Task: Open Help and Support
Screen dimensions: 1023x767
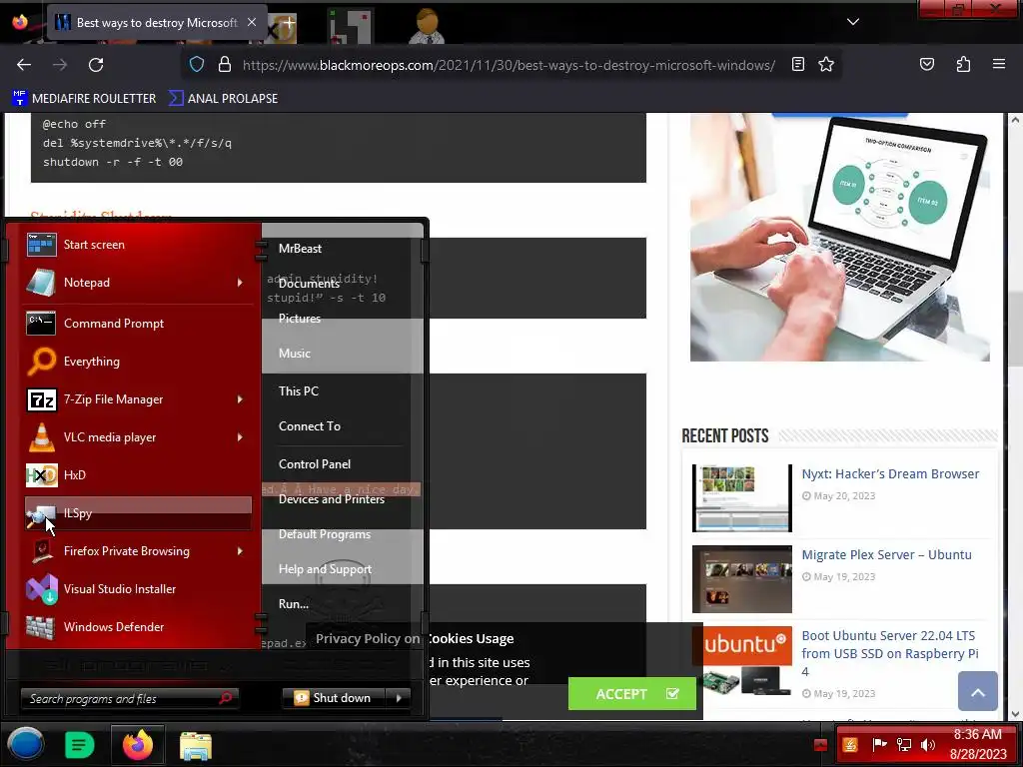Action: click(x=325, y=569)
